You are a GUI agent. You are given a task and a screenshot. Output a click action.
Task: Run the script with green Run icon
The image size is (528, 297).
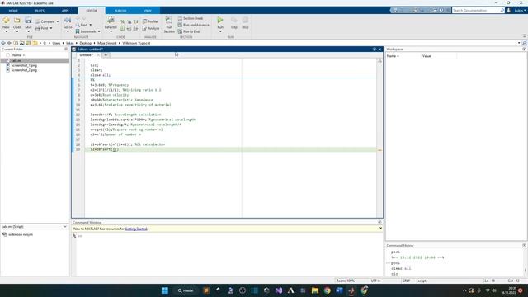pos(220,20)
